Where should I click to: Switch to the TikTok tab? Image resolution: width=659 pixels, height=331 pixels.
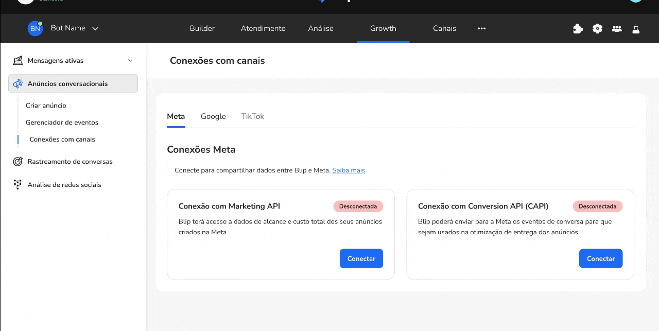click(x=253, y=117)
